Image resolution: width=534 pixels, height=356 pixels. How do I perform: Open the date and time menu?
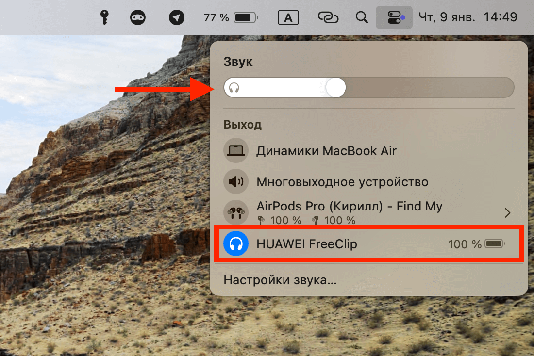467,17
